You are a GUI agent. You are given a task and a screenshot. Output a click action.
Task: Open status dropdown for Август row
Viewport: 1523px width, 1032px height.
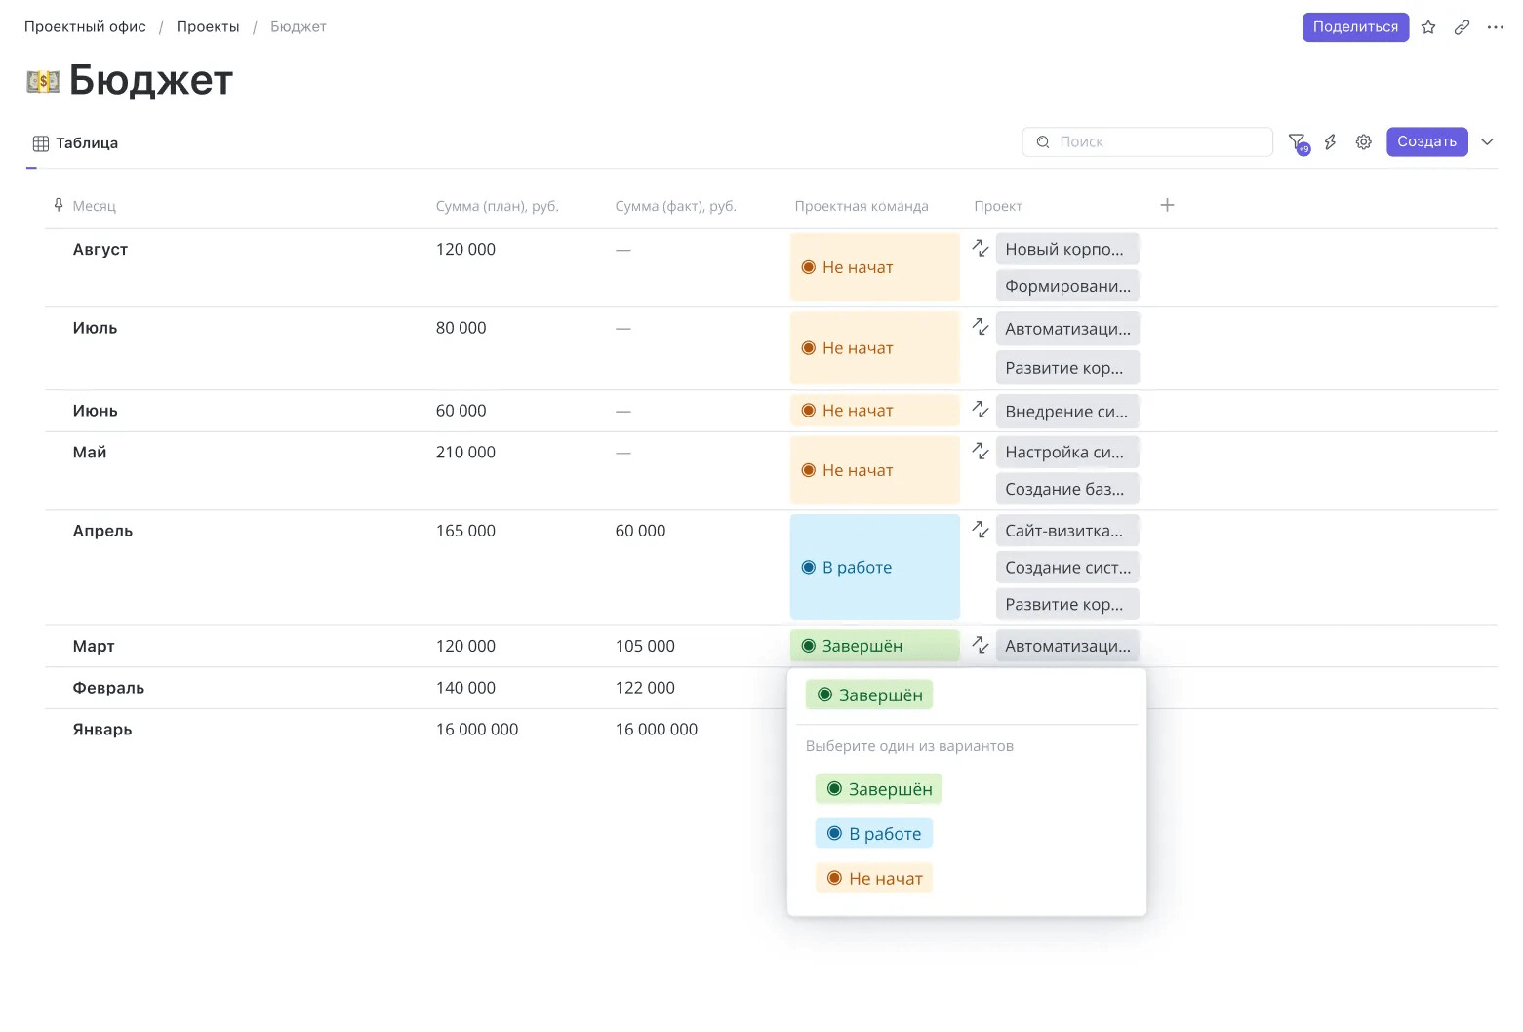(875, 267)
